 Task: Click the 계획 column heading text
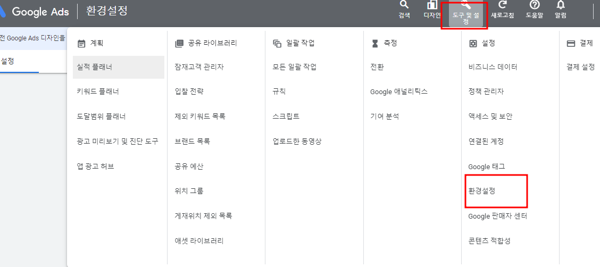[x=97, y=44]
